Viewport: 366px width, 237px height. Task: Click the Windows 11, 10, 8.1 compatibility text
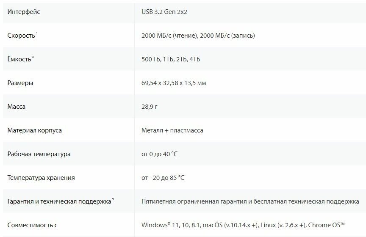tap(171, 225)
